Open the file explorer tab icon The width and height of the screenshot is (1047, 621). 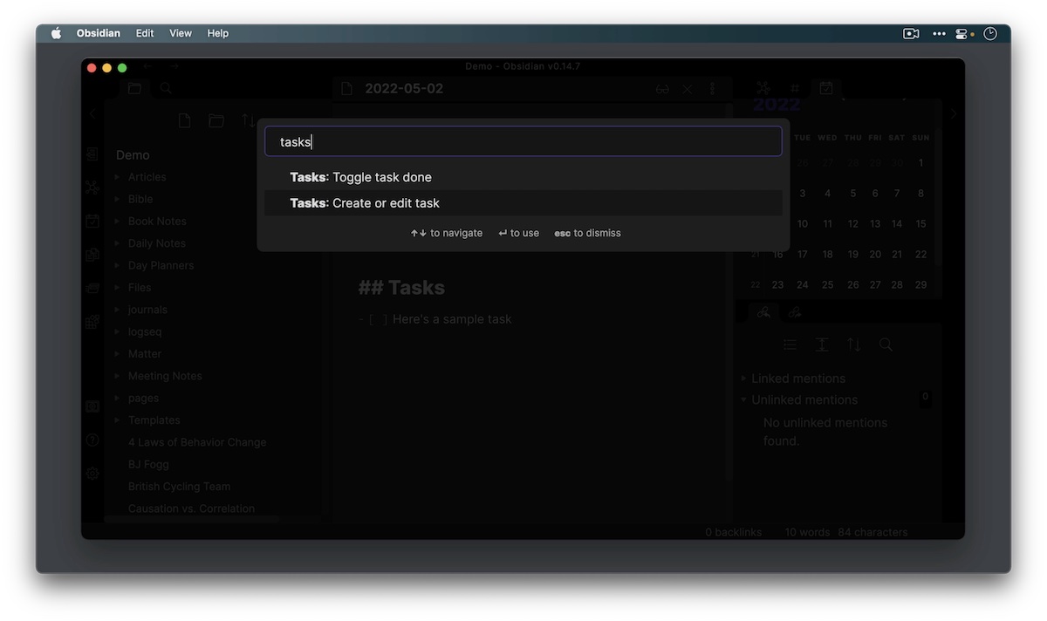coord(133,88)
